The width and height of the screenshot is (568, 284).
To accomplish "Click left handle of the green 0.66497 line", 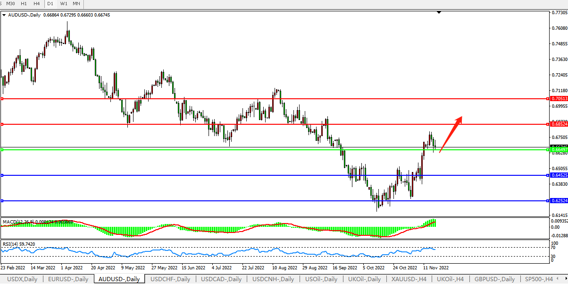I will point(2,150).
